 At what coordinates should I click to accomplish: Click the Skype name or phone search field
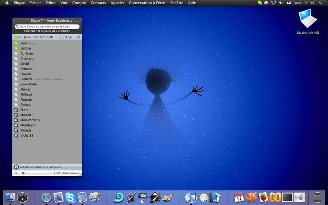47,27
